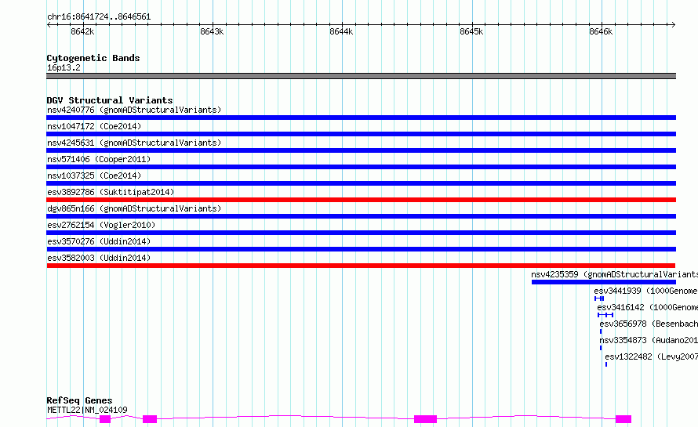Image resolution: width=698 pixels, height=427 pixels.
Task: Click the 8644k ruler tick label
Action: point(341,31)
